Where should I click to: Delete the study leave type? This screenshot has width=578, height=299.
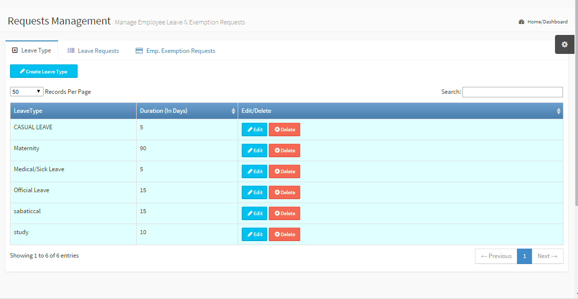click(284, 235)
